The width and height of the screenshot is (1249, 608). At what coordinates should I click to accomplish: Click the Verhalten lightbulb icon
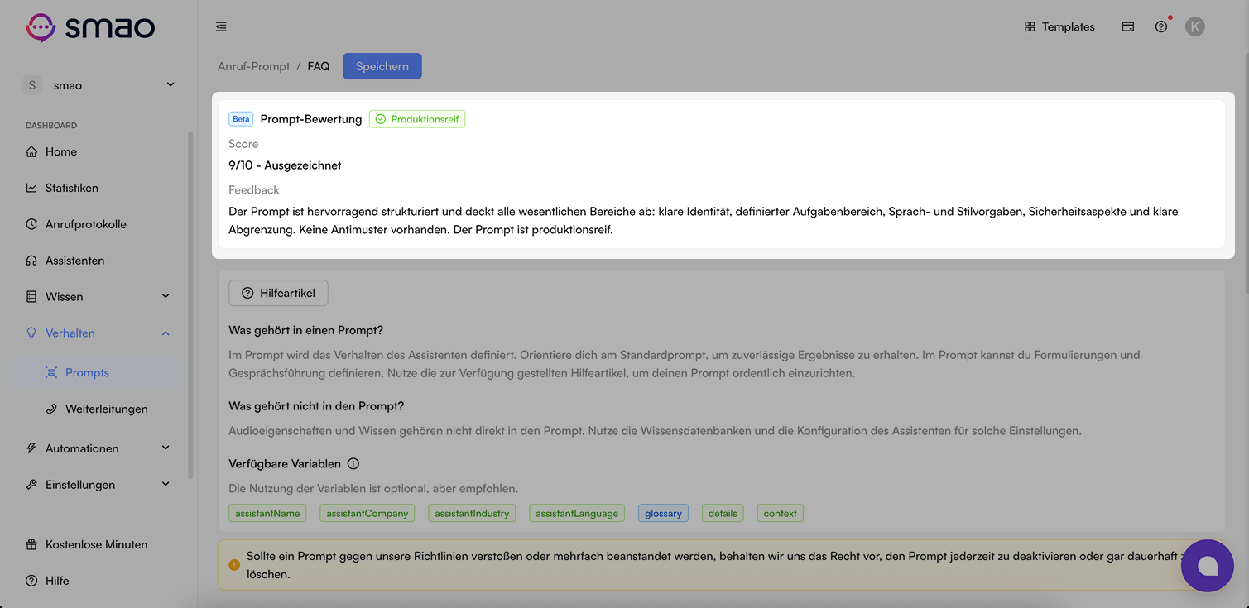(x=31, y=333)
